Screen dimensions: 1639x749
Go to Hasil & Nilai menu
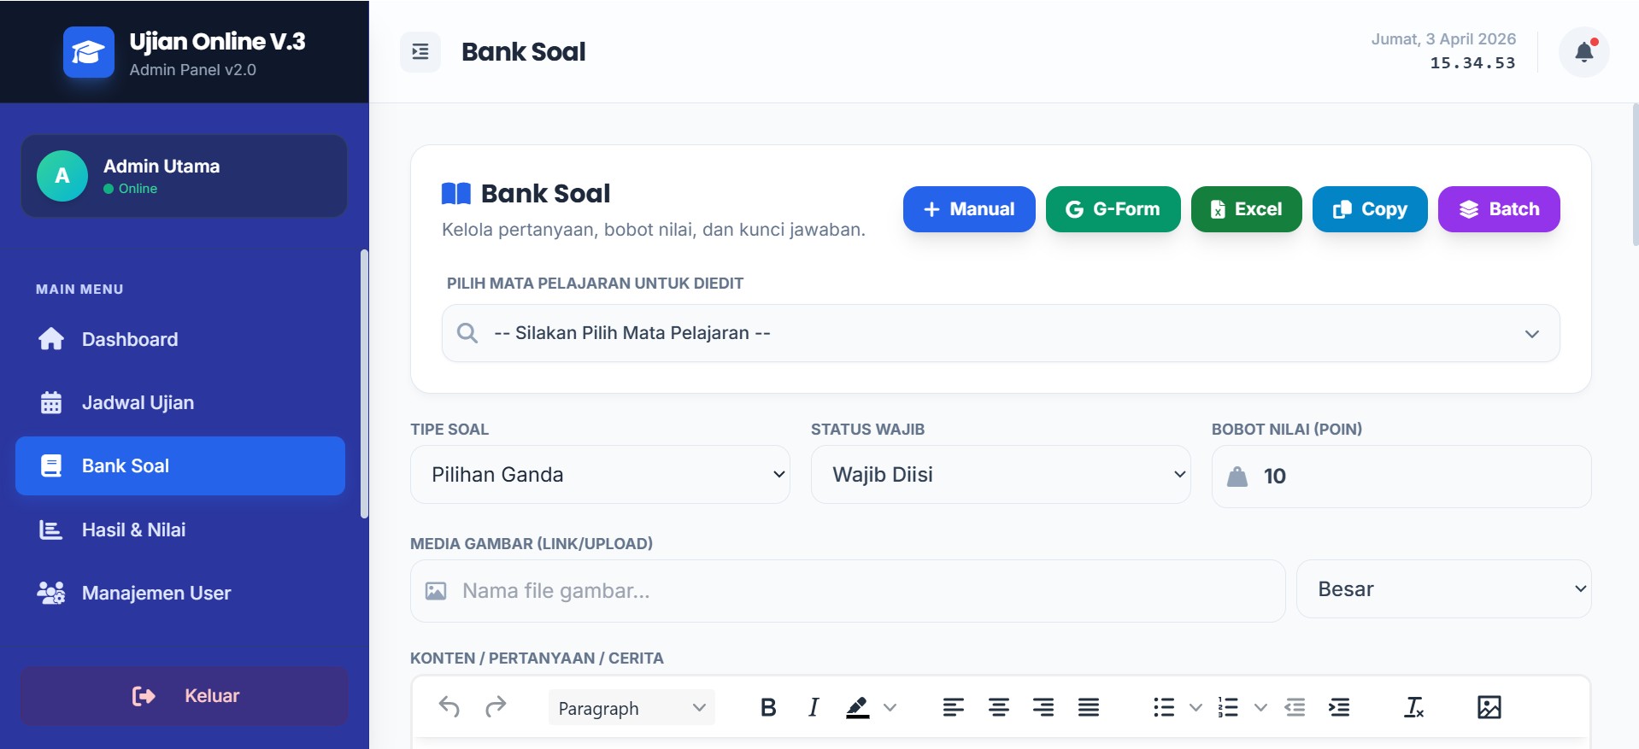click(133, 530)
